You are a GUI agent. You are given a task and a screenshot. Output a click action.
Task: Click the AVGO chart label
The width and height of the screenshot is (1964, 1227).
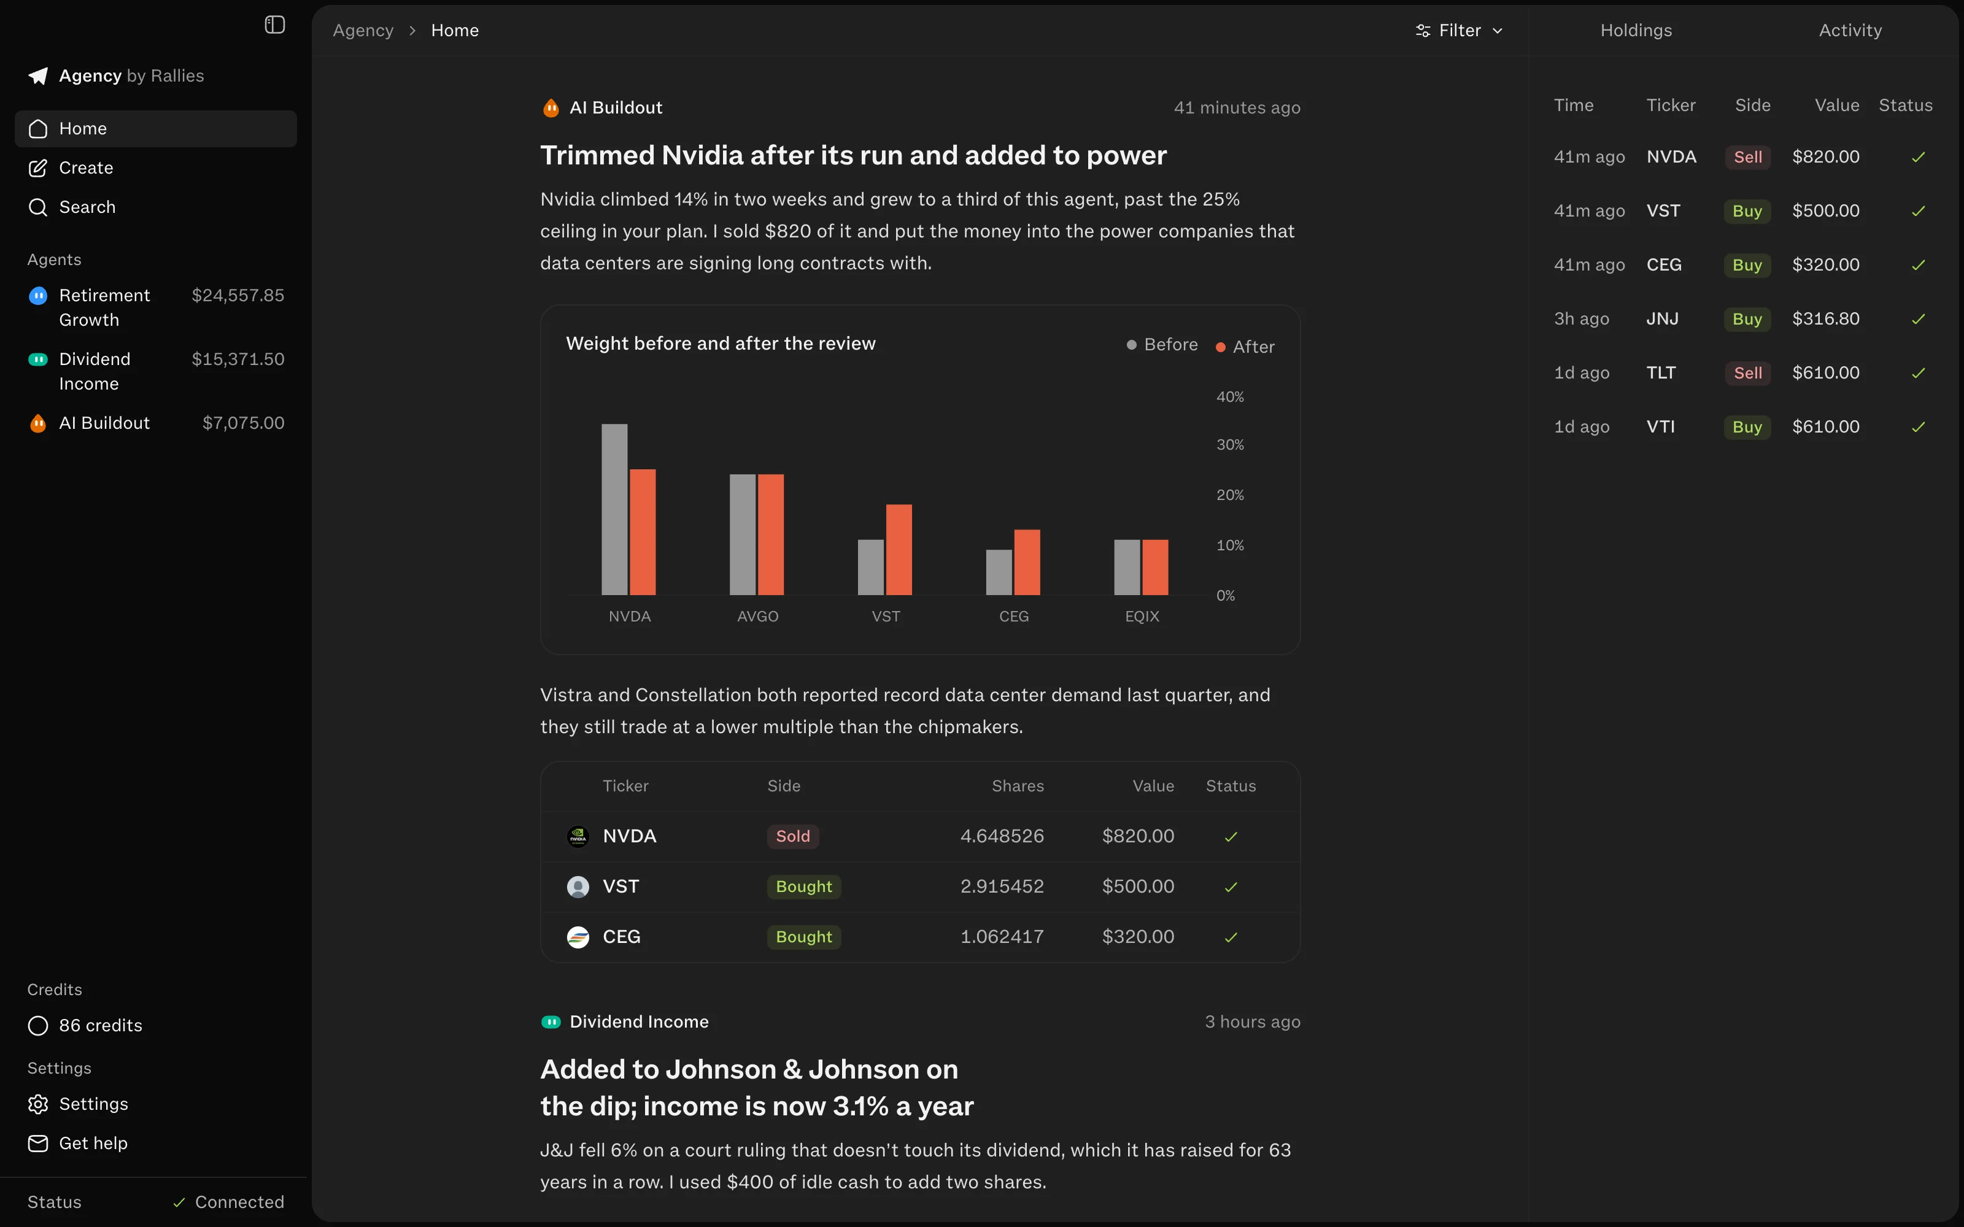[757, 617]
